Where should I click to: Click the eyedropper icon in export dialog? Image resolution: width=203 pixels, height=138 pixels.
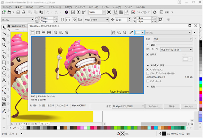tap(131, 32)
